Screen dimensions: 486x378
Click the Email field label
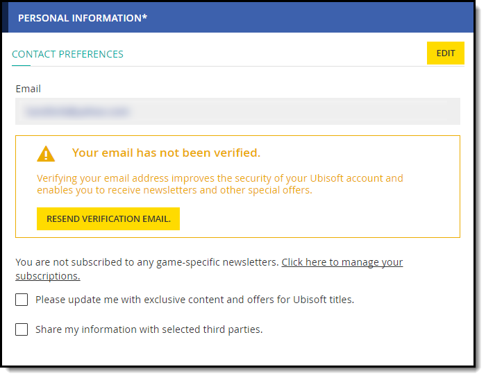click(x=28, y=89)
